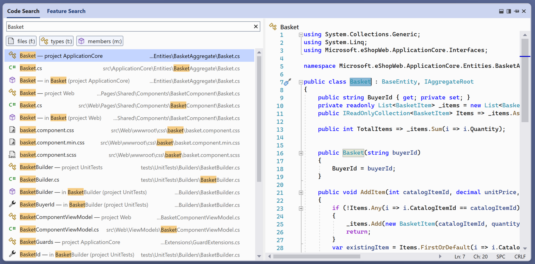Pin the search window open
This screenshot has width=535, height=264.
[516, 11]
